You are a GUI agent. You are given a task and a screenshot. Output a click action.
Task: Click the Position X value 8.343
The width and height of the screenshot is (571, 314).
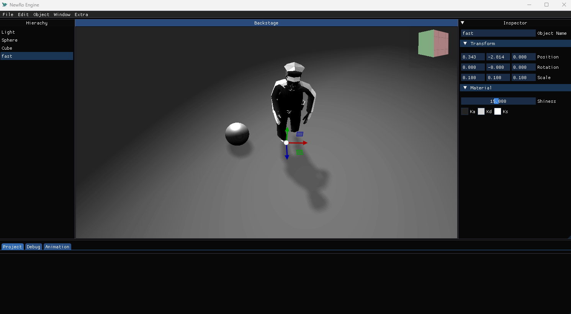(x=473, y=57)
